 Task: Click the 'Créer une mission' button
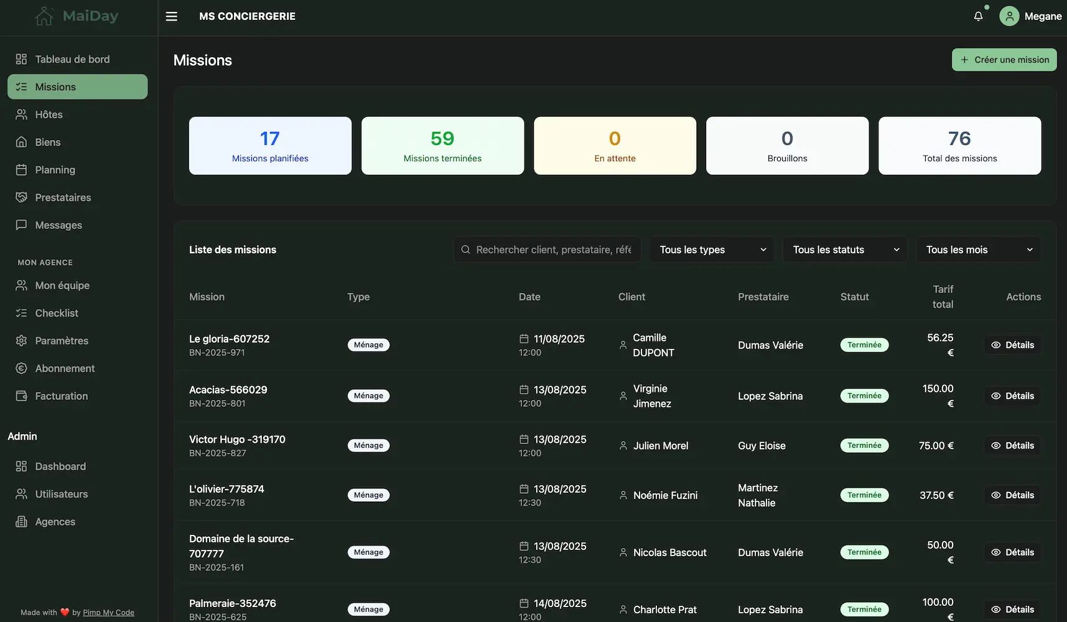click(x=1004, y=60)
